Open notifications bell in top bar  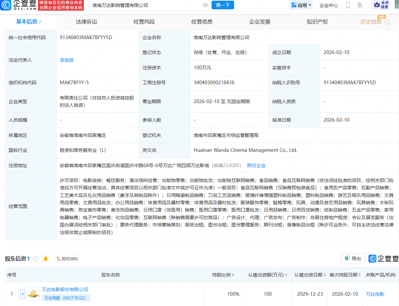(360, 5)
